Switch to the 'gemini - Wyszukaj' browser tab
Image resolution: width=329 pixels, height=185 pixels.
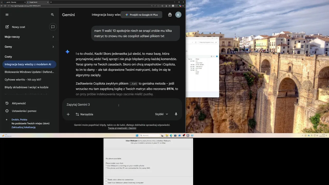pos(15,2)
